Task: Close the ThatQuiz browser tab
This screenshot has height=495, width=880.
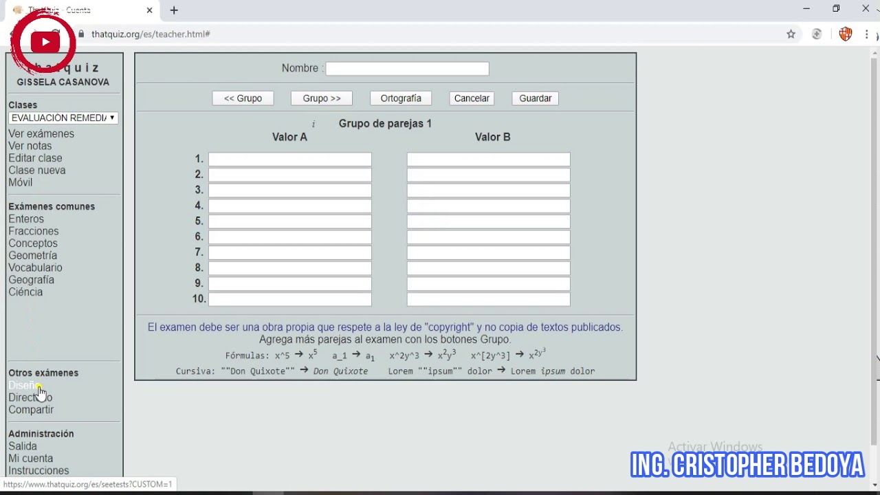Action: 149,10
